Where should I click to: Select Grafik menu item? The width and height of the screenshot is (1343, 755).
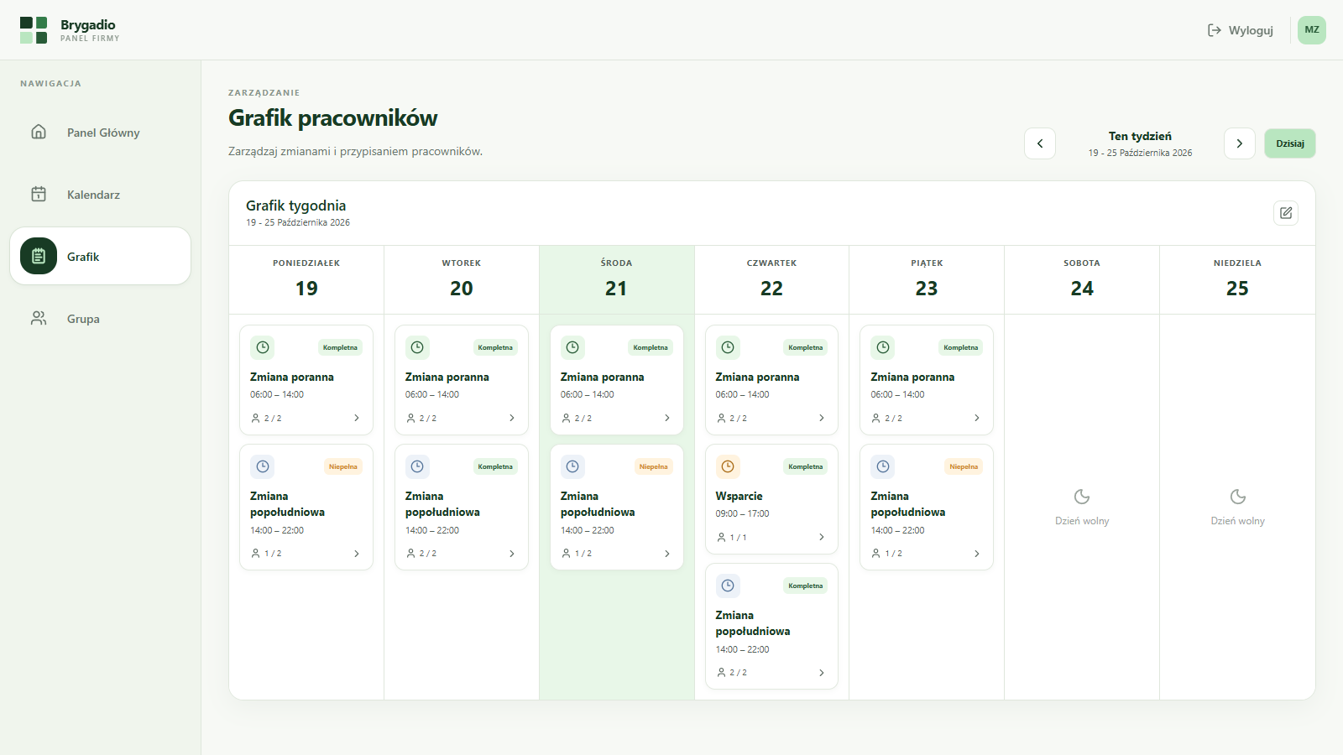100,257
